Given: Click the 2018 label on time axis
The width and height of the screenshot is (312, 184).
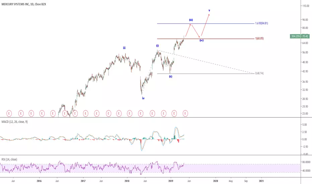Looking at the screenshot, I should [x=127, y=181].
